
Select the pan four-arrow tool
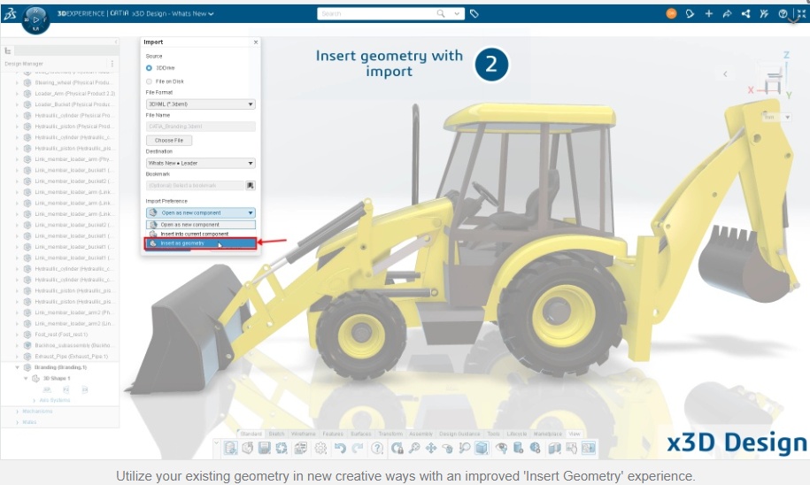point(431,448)
